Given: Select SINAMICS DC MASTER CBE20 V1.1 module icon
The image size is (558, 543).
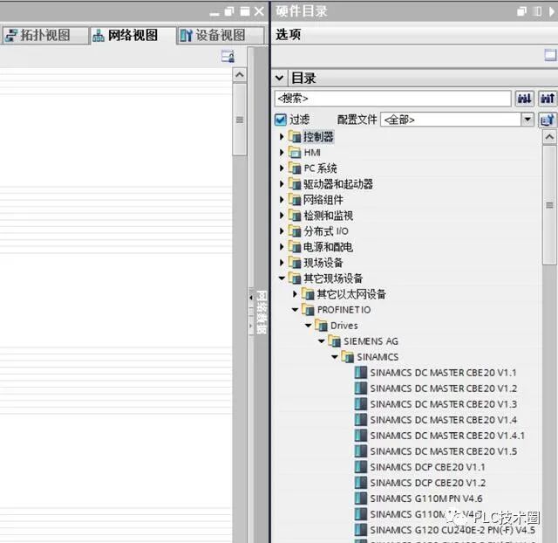Looking at the screenshot, I should coord(360,373).
